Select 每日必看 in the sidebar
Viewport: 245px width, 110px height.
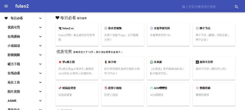(17, 18)
